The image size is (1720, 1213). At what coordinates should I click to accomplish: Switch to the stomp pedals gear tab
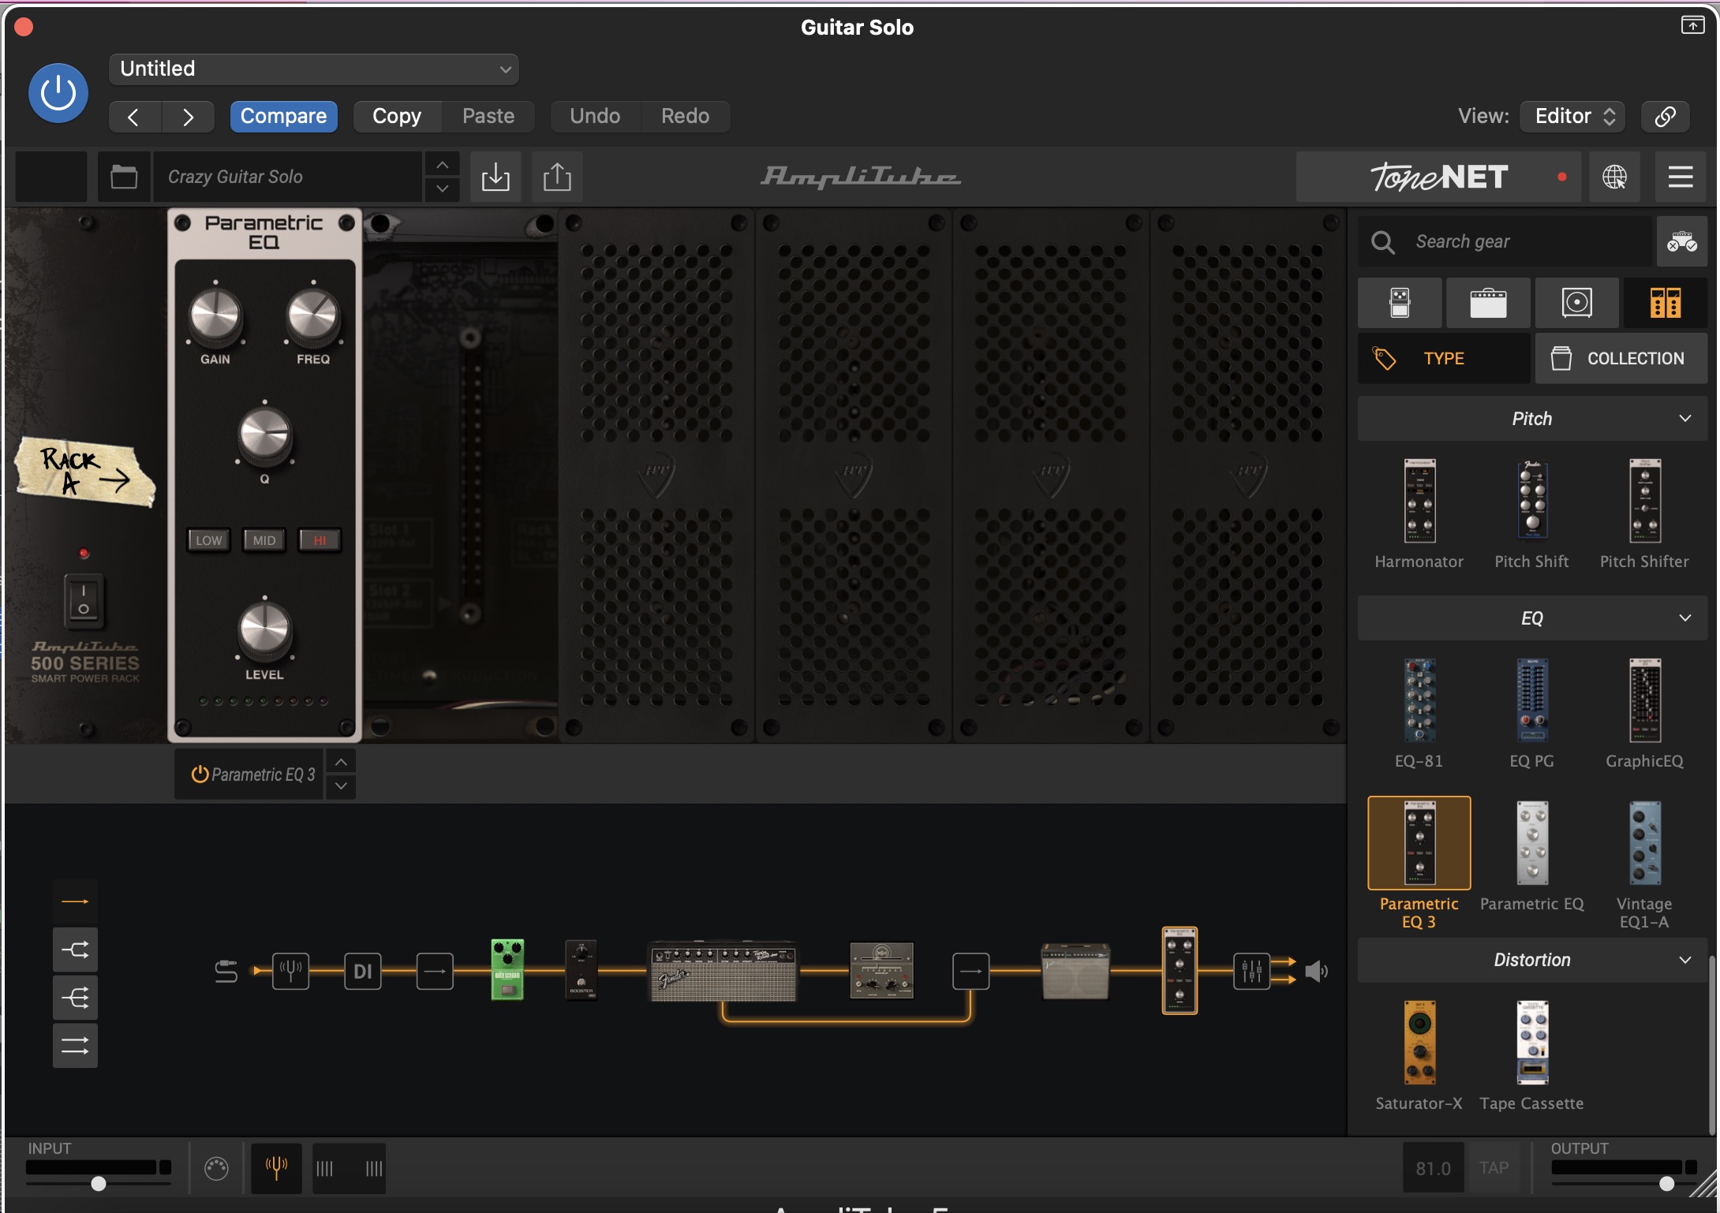[1400, 302]
